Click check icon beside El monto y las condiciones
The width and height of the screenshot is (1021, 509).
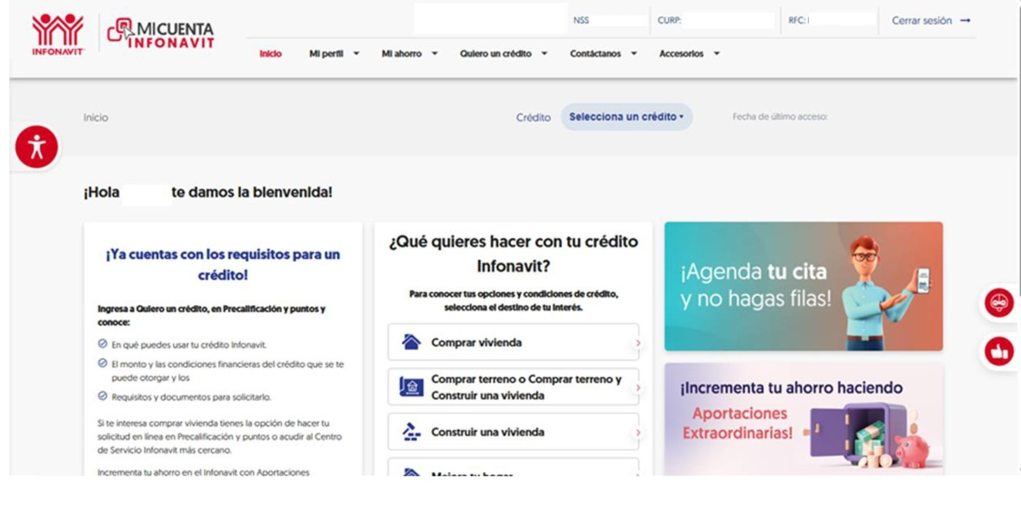[103, 363]
